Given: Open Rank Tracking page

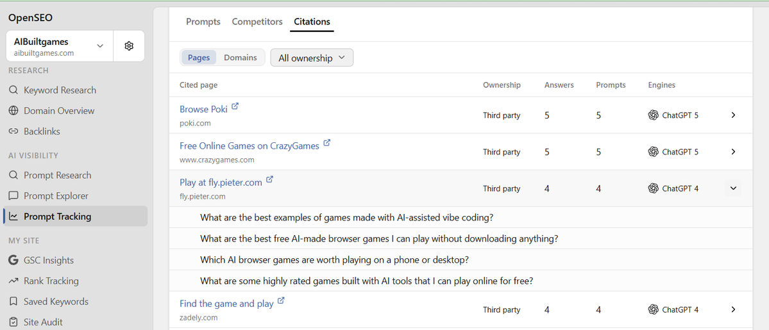Looking at the screenshot, I should point(76,281).
